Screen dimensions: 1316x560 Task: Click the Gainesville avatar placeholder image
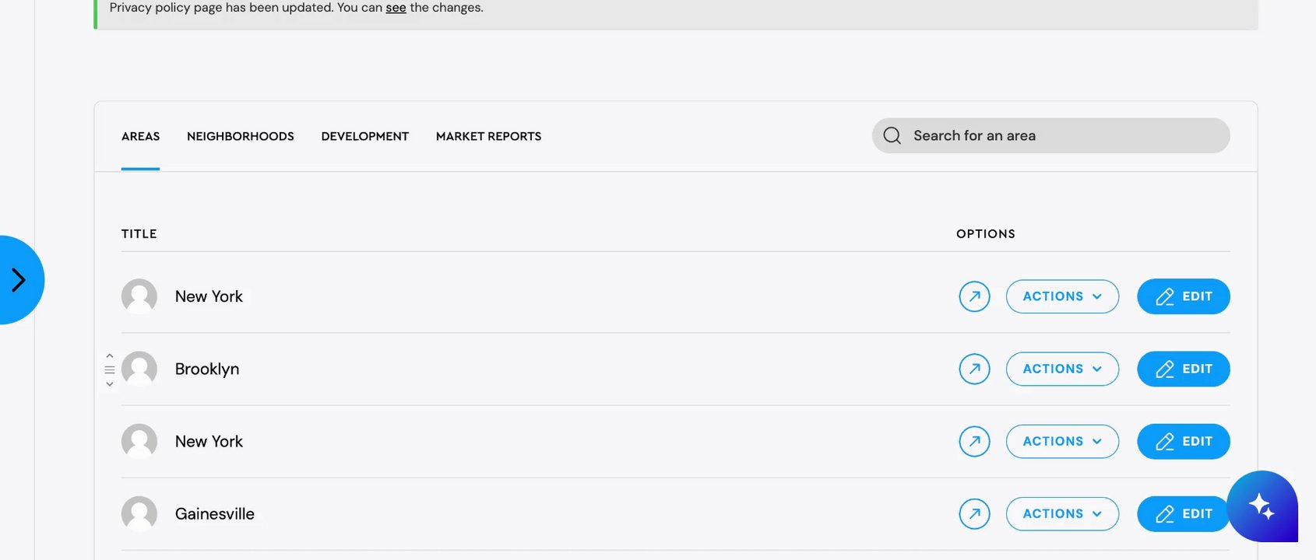139,513
